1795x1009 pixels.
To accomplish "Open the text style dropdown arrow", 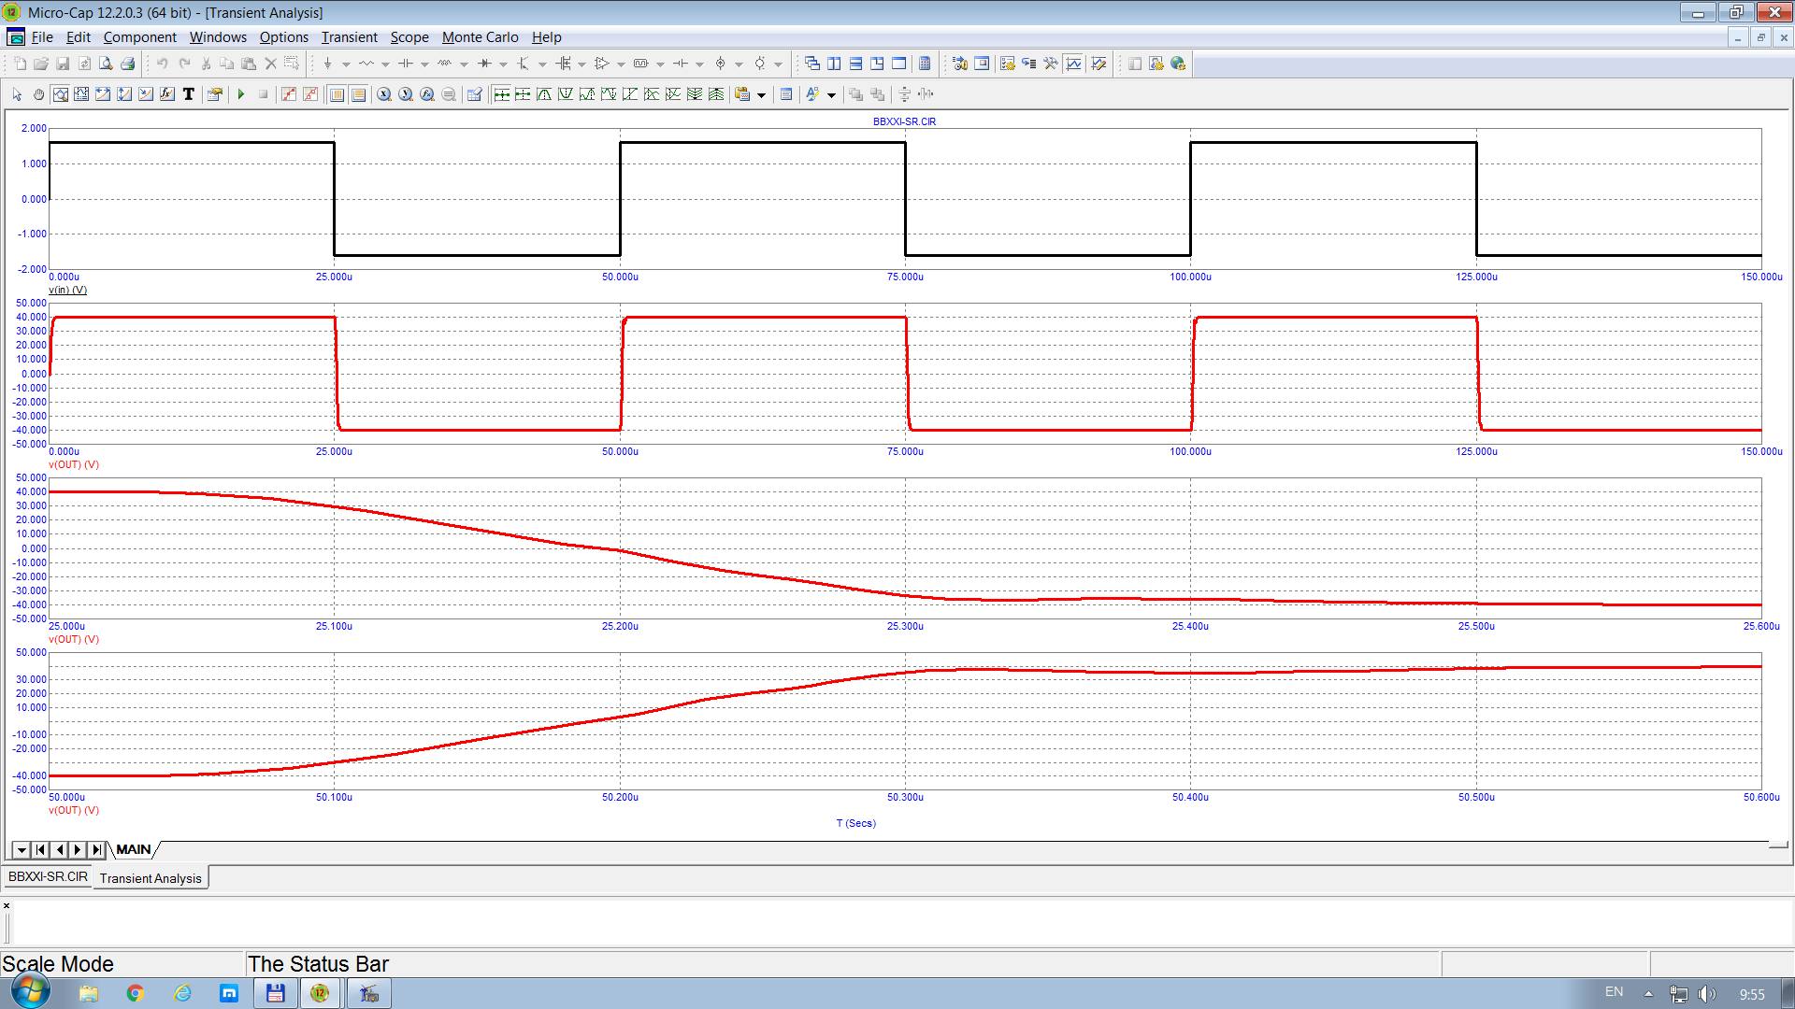I will click(831, 94).
